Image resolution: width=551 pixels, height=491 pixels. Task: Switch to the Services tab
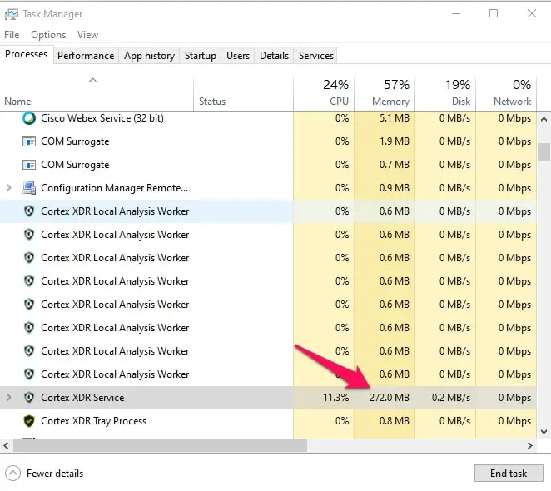pos(316,56)
